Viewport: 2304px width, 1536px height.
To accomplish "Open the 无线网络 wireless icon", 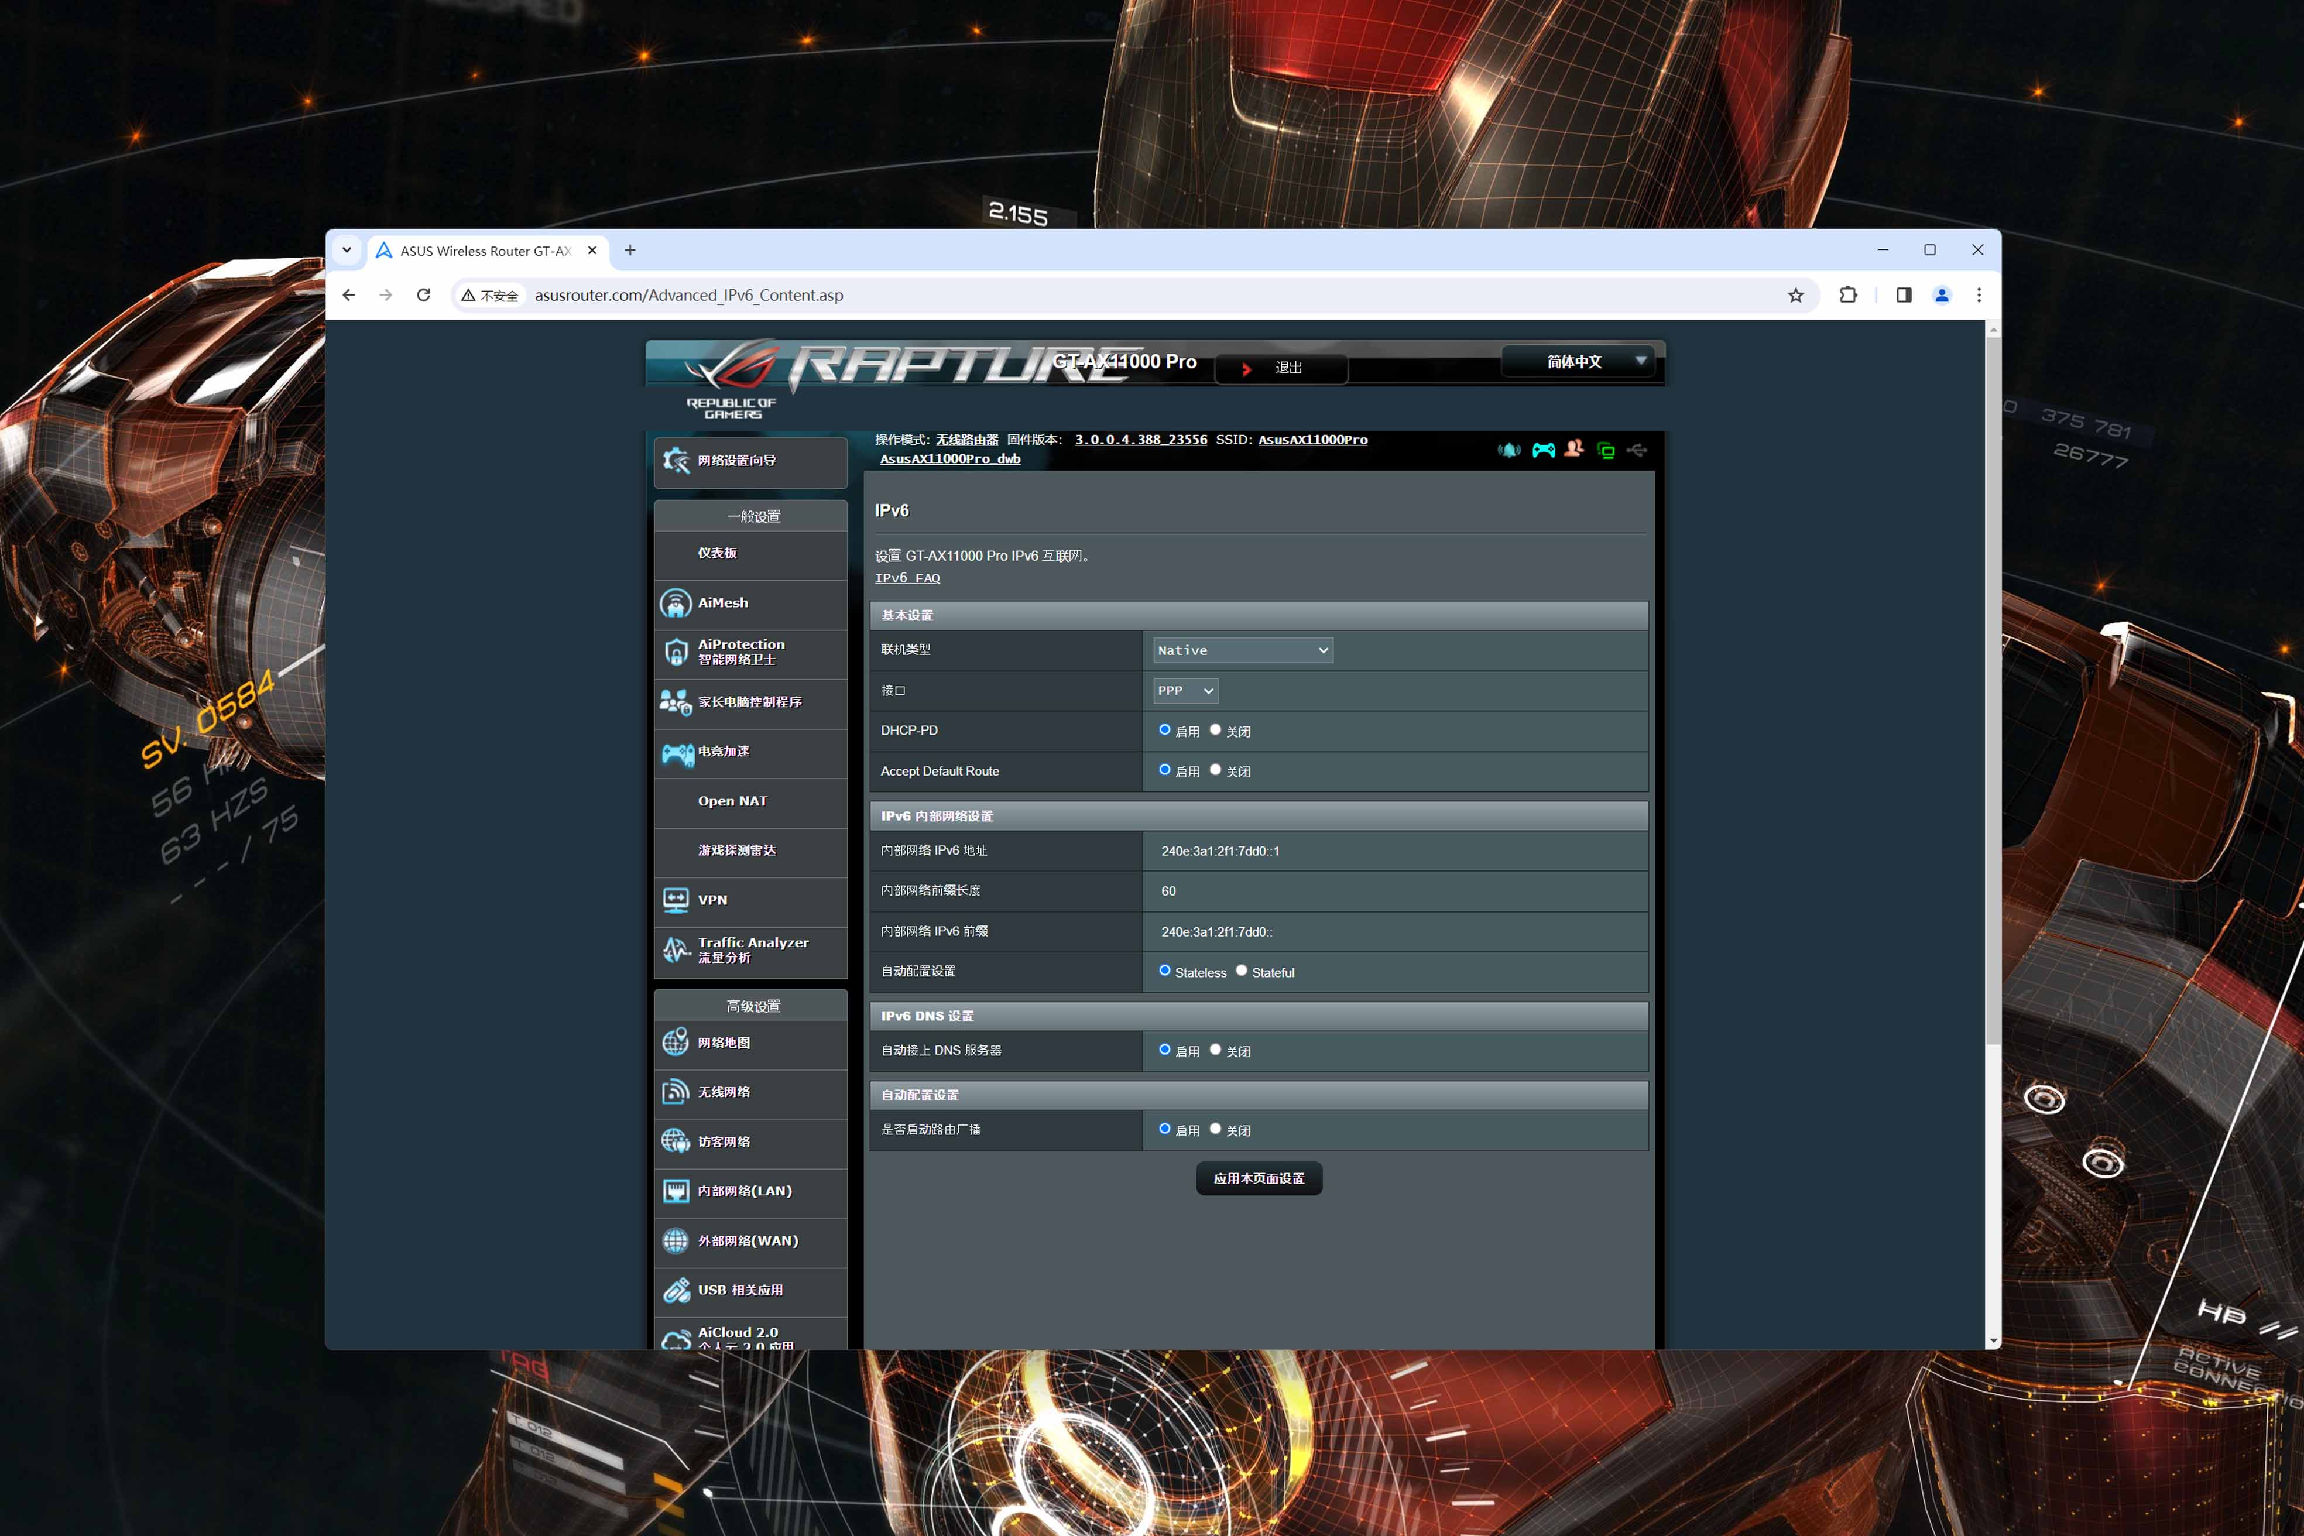I will tap(676, 1091).
